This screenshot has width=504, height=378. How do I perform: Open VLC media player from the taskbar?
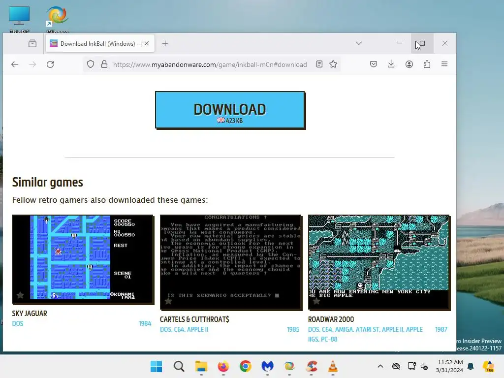[333, 366]
